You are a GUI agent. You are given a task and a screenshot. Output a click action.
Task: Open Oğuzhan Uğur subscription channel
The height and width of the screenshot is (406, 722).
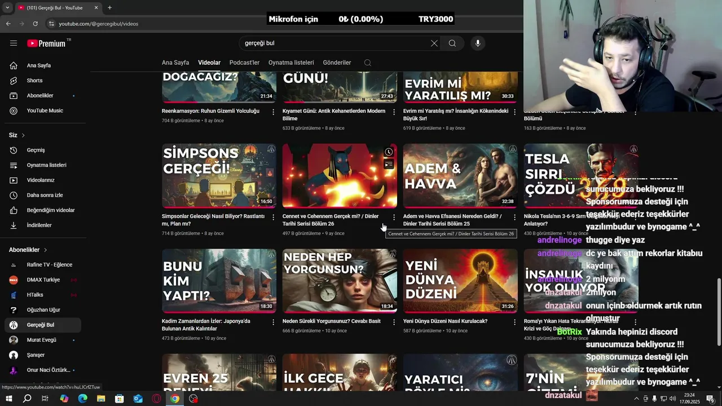click(x=42, y=310)
